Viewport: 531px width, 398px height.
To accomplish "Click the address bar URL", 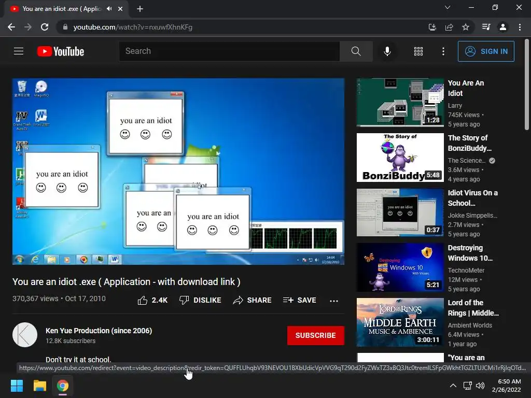I will coord(133,27).
